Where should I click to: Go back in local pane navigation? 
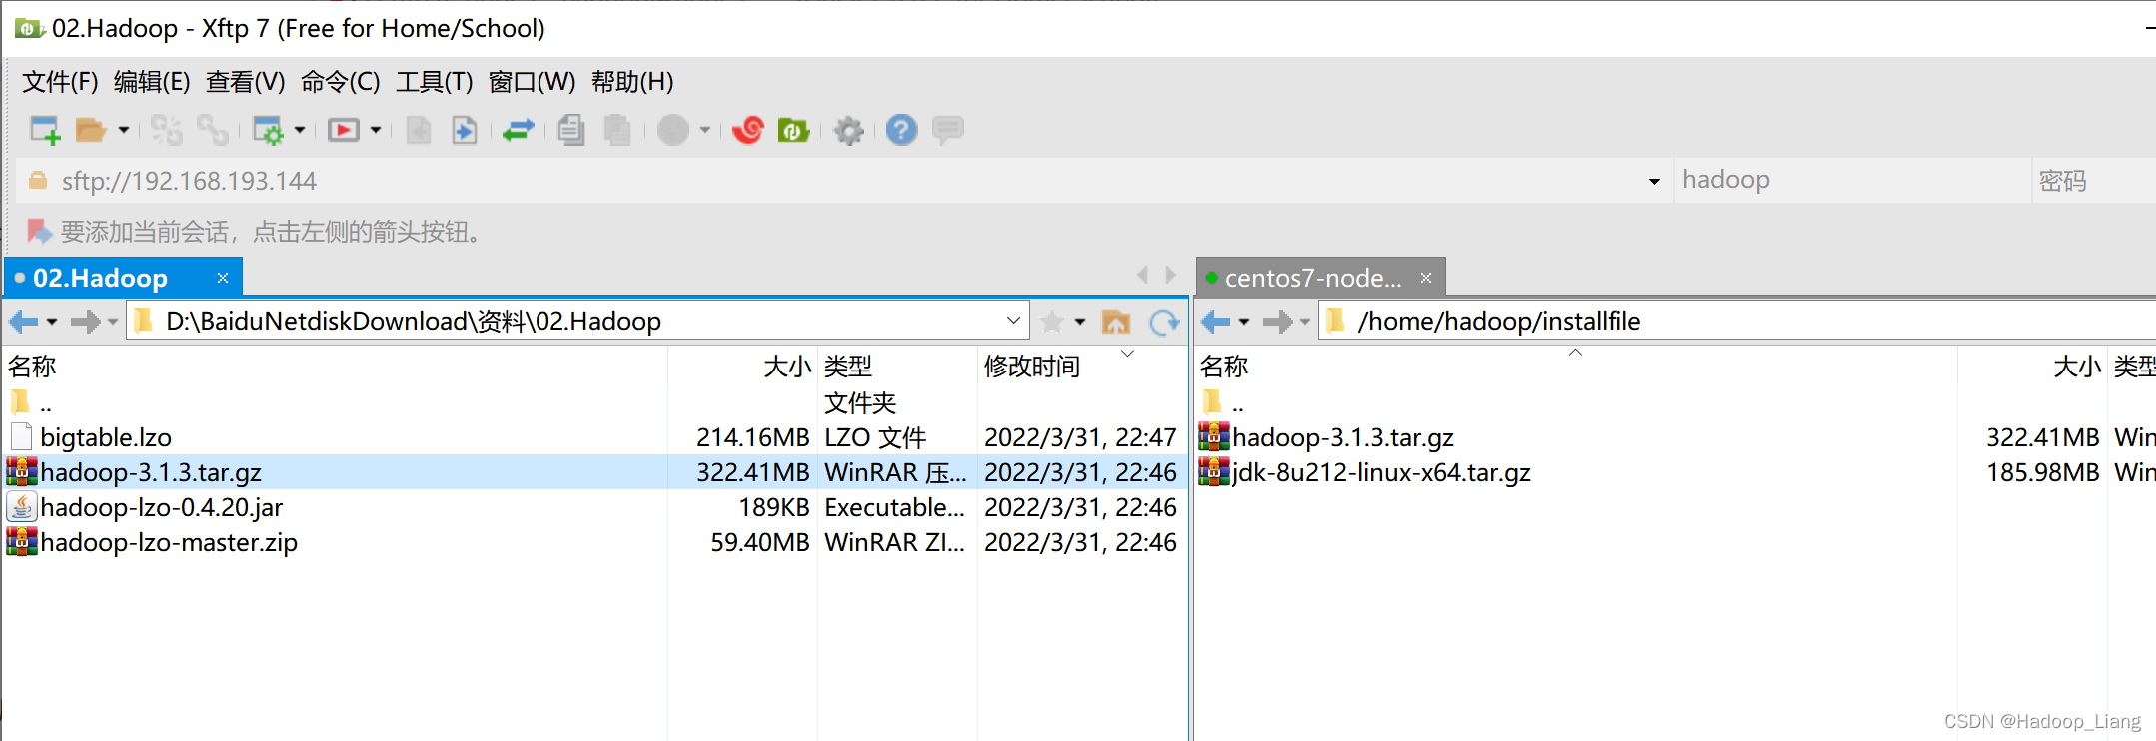click(24, 321)
